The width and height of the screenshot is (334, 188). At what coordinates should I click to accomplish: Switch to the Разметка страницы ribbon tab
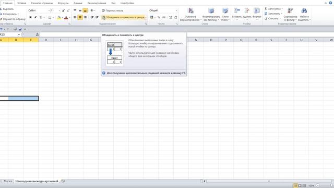[x=42, y=3]
